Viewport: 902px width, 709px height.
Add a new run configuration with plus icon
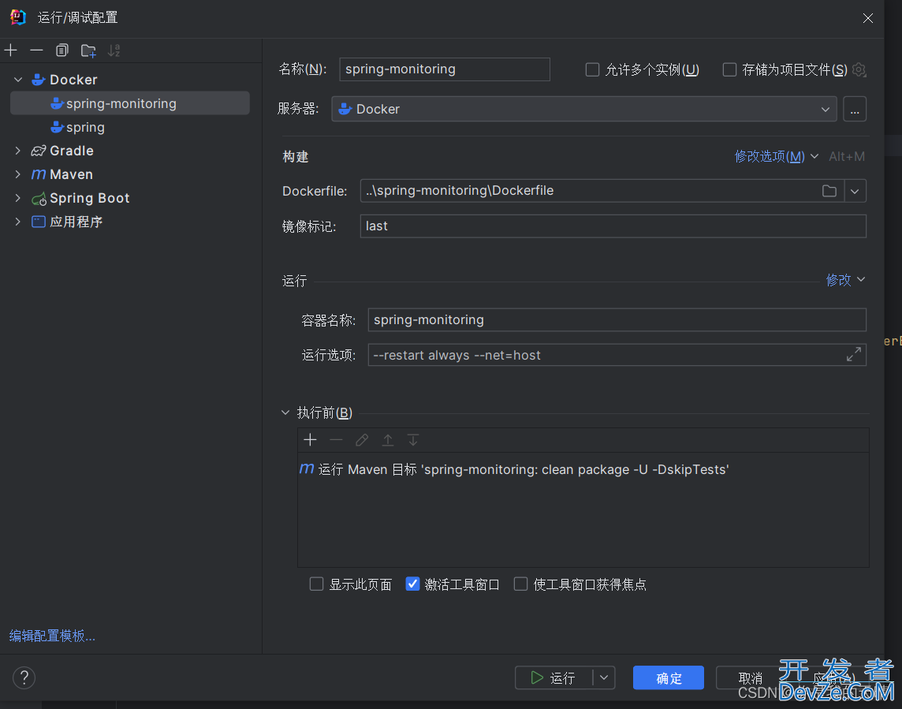pyautogui.click(x=10, y=50)
